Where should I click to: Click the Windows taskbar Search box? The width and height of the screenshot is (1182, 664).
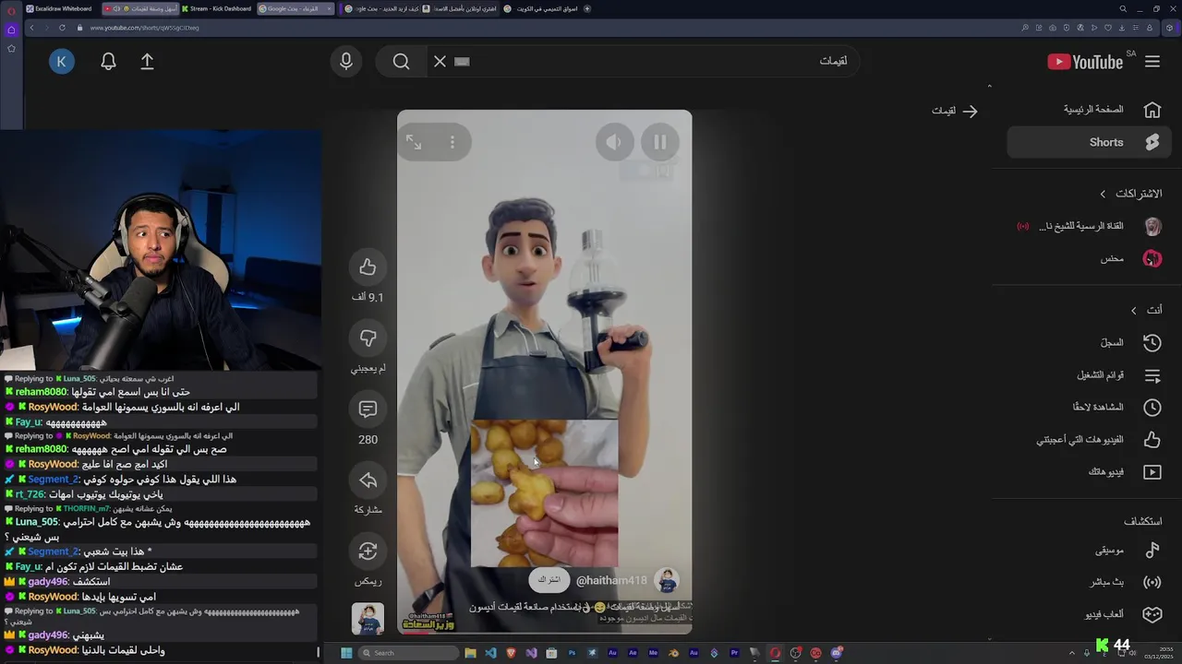(408, 653)
